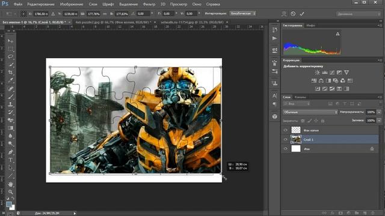385x216 pixels.
Task: Select the Hand tool
Action: 11,184
